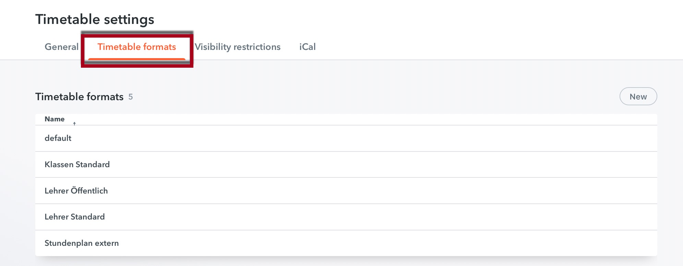The image size is (683, 266).
Task: Open the default timetable format
Action: [58, 138]
